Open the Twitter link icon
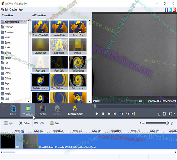 coord(170,10)
